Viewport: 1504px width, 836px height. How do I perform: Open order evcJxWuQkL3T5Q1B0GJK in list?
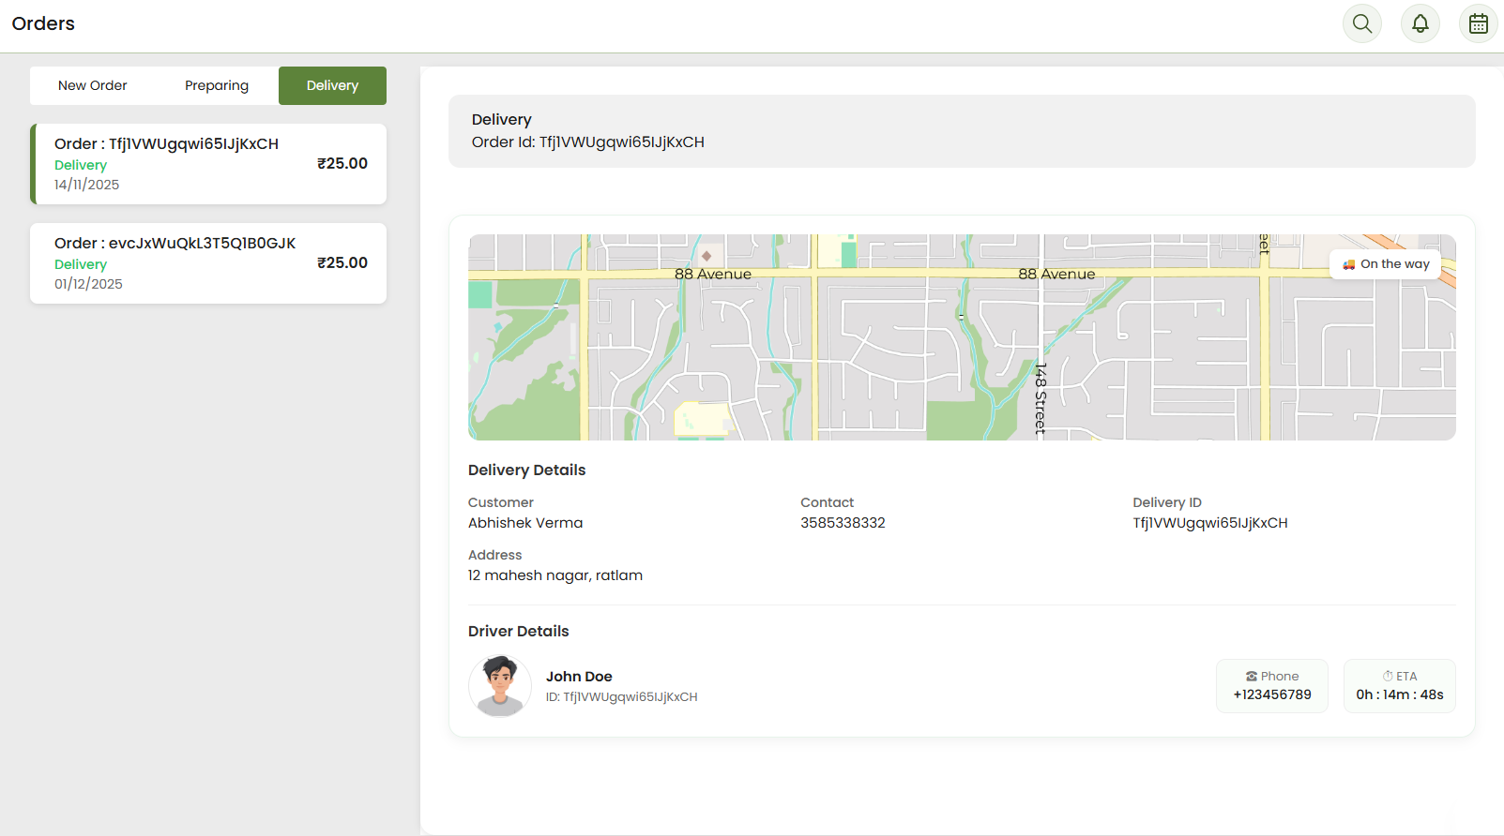coord(208,263)
